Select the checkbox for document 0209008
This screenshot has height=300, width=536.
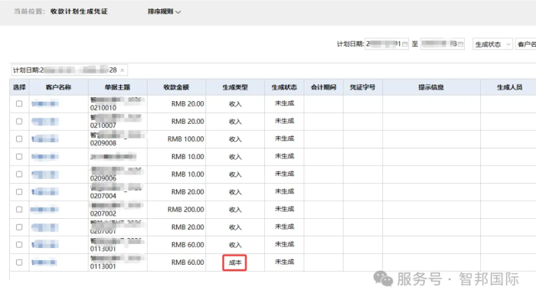19,139
